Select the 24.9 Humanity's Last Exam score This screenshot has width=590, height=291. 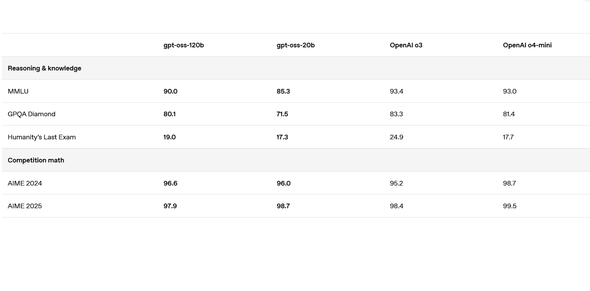(396, 137)
